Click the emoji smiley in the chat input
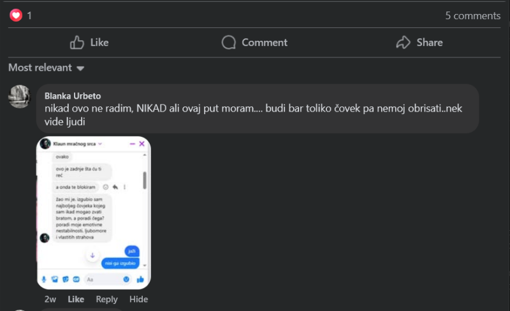 click(x=126, y=279)
